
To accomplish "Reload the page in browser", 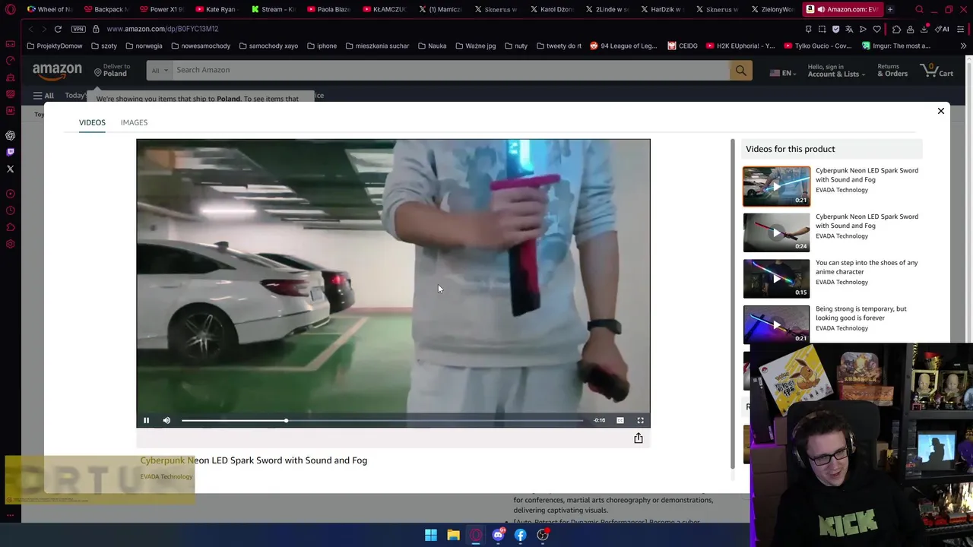I will [x=58, y=29].
